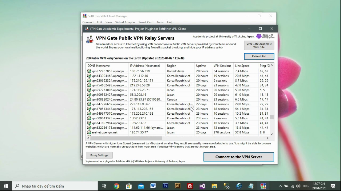This screenshot has width=341, height=191.
Task: Click server icon for aseinet.opengw.net row
Action: coord(89,132)
